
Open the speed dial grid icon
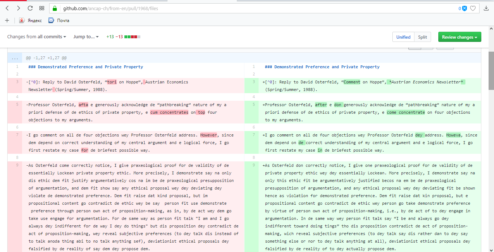pyautogui.click(x=42, y=8)
